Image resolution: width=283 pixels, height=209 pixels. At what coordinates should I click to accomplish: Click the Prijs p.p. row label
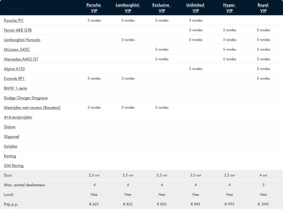click(11, 205)
